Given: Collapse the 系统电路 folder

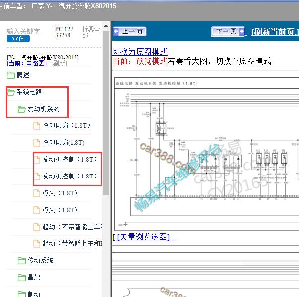Looking at the screenshot, I should [29, 92].
